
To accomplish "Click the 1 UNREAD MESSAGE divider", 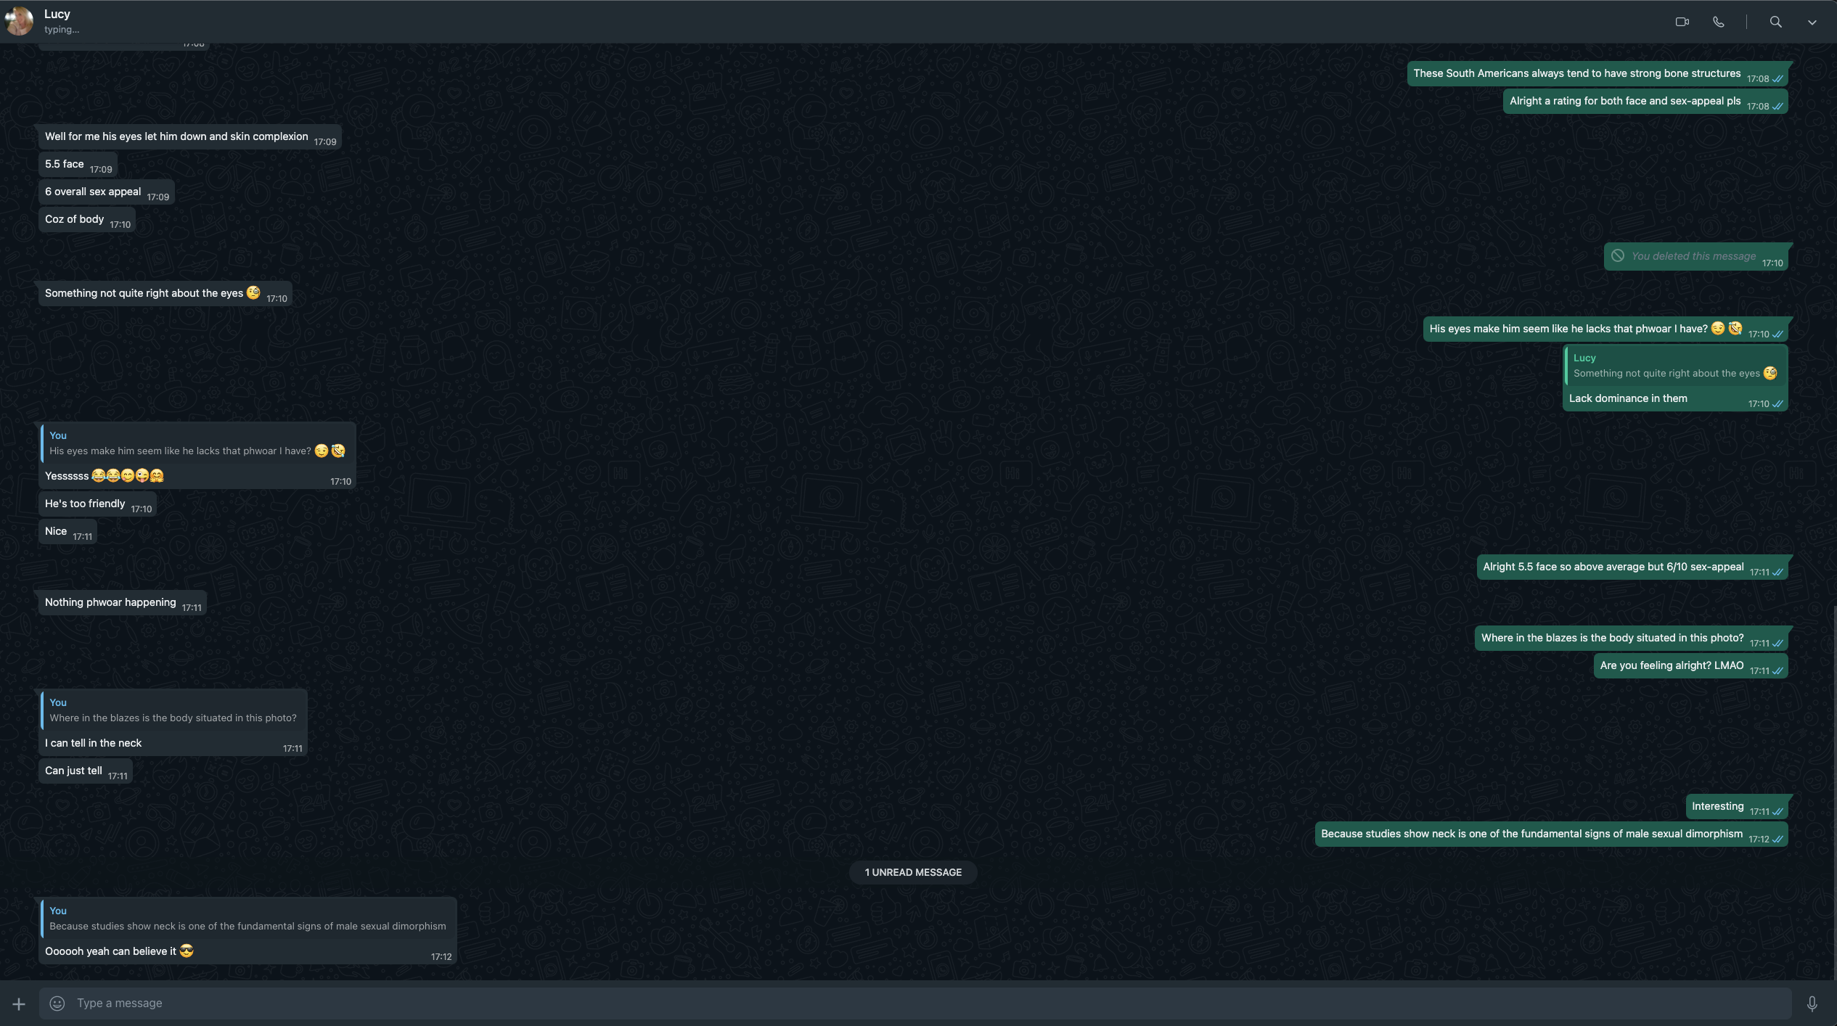I will (x=912, y=873).
